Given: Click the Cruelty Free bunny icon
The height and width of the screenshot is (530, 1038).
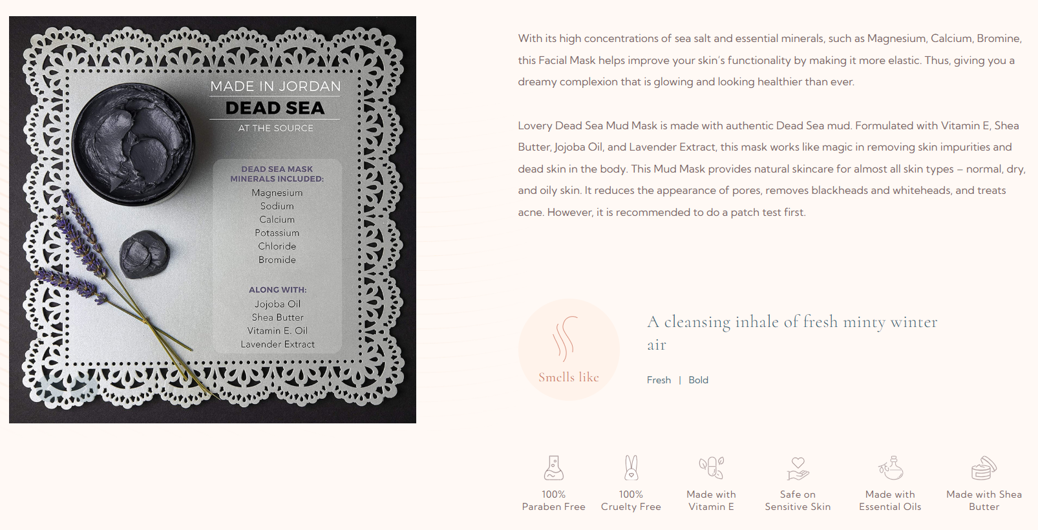Looking at the screenshot, I should coord(631,468).
